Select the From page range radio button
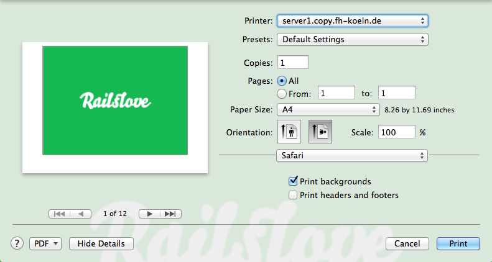This screenshot has width=492, height=262. [282, 94]
